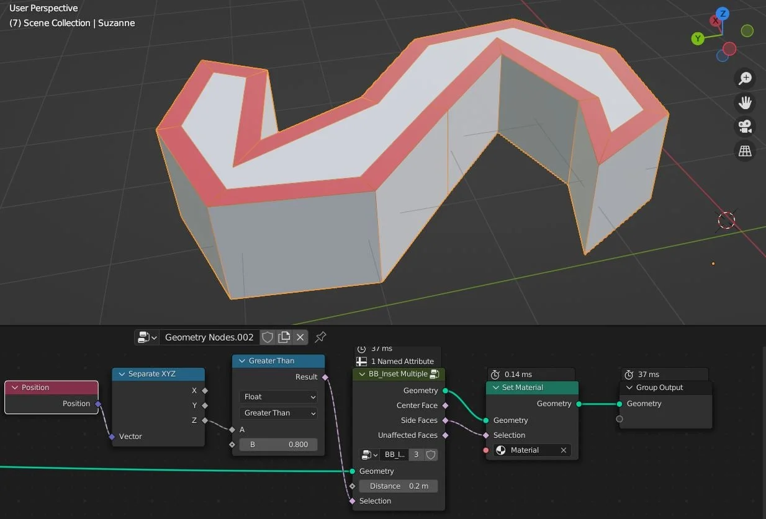The width and height of the screenshot is (766, 519).
Task: Create a duplicate with the copy datablock icon
Action: click(284, 337)
